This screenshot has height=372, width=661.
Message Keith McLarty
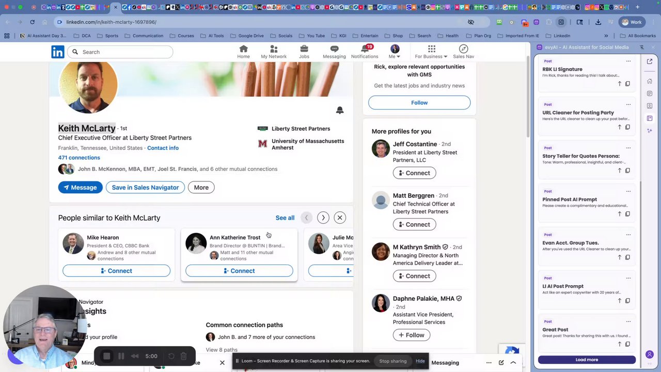click(x=81, y=188)
